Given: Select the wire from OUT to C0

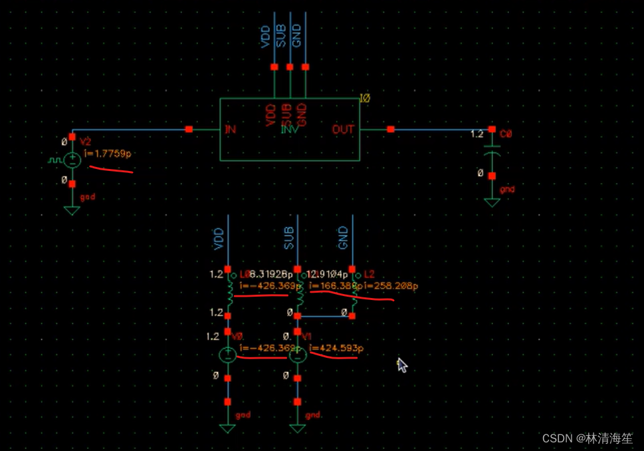Looking at the screenshot, I should pyautogui.click(x=441, y=130).
